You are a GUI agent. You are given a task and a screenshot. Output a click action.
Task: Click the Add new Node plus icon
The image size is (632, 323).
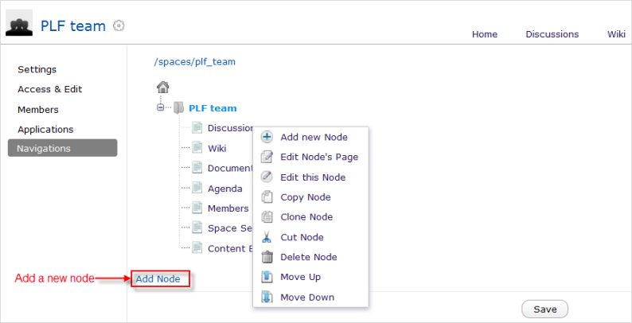267,137
